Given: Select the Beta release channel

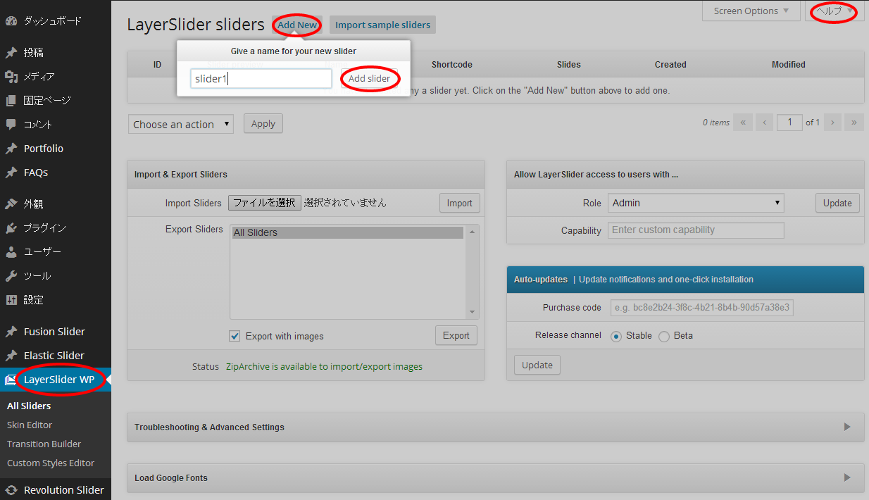Looking at the screenshot, I should (x=664, y=337).
